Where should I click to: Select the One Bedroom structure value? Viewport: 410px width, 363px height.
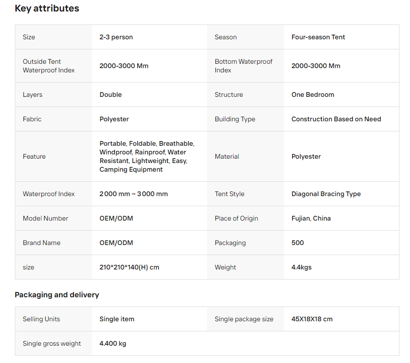[x=313, y=94]
